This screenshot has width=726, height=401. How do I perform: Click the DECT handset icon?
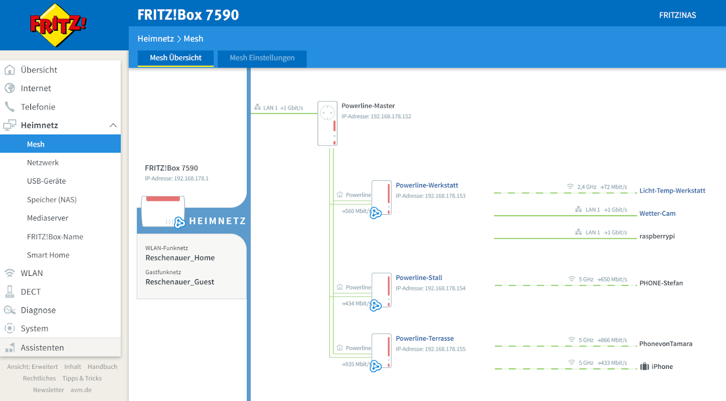pos(10,291)
